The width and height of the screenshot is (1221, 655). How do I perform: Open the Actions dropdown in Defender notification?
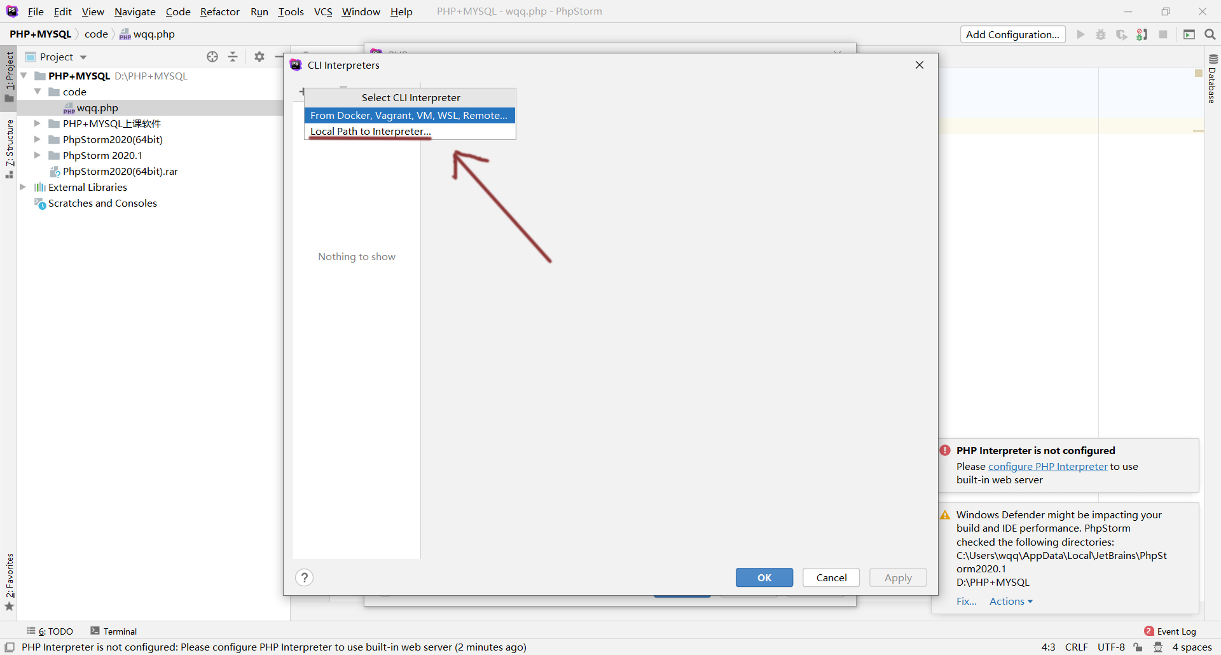pos(1011,602)
